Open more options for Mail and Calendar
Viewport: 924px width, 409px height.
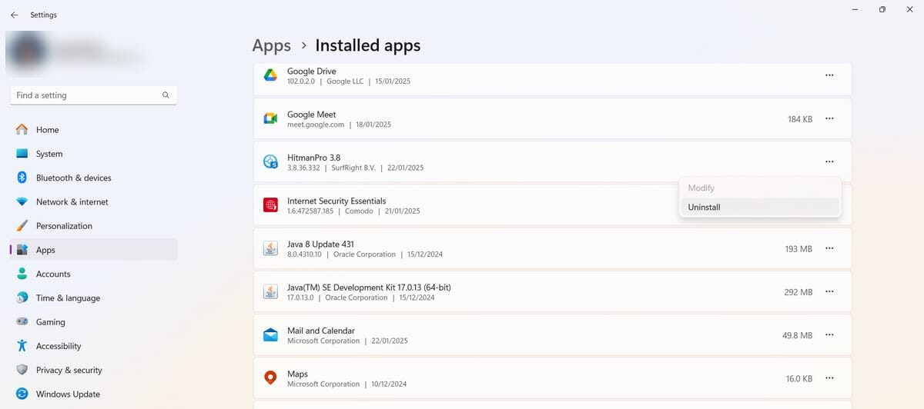[x=829, y=334]
